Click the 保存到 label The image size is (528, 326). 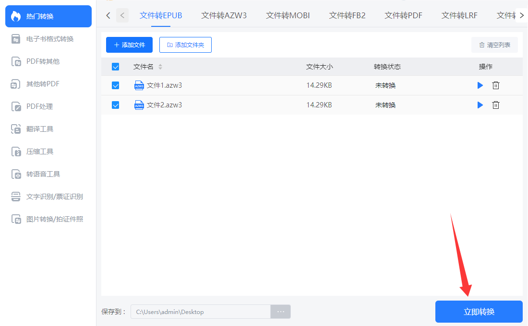click(x=113, y=312)
